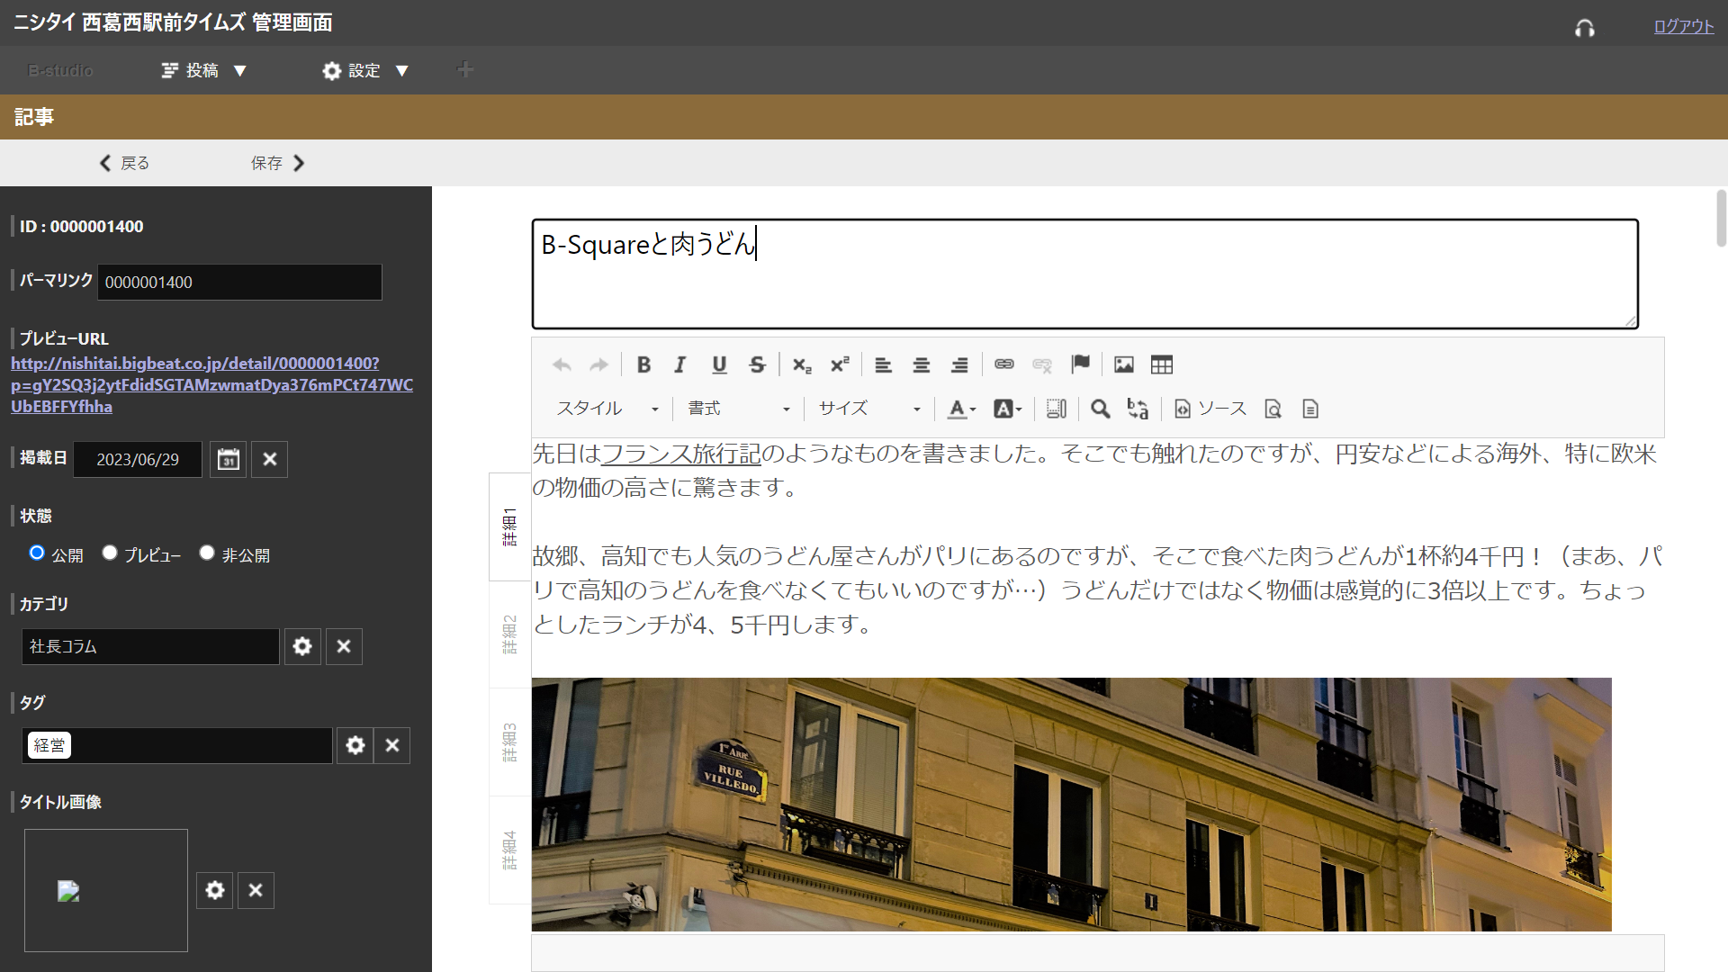
Task: Insert a table into the editor
Action: tap(1162, 364)
